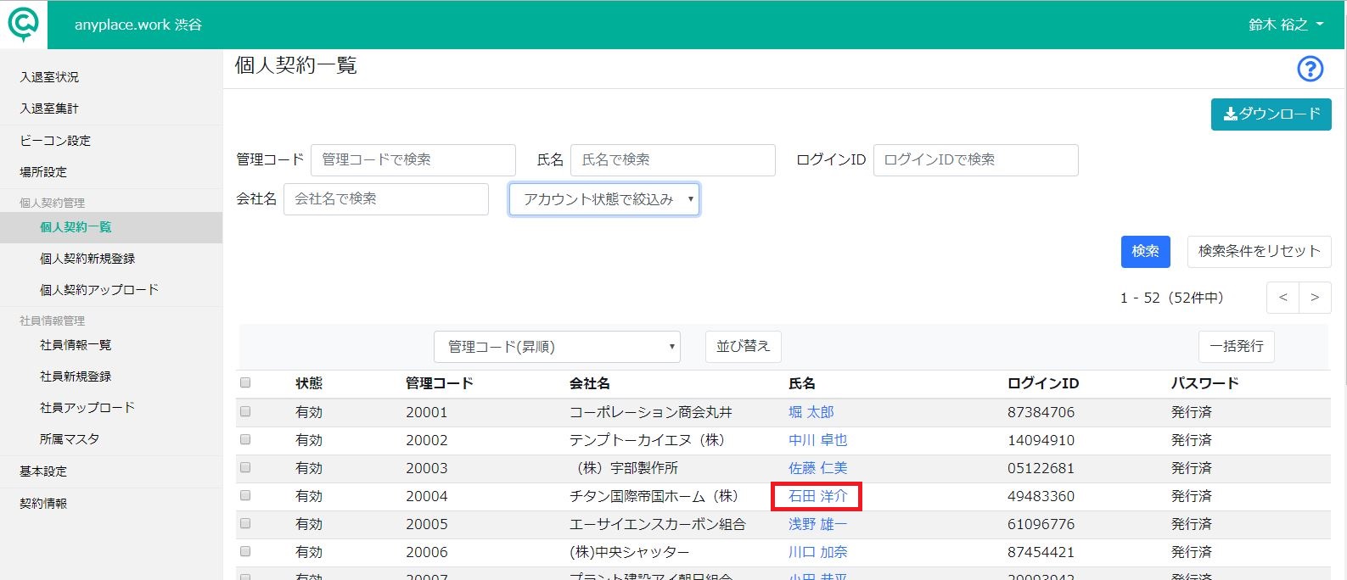The width and height of the screenshot is (1347, 580).
Task: Tick the select-all checkbox in table header
Action: click(245, 382)
